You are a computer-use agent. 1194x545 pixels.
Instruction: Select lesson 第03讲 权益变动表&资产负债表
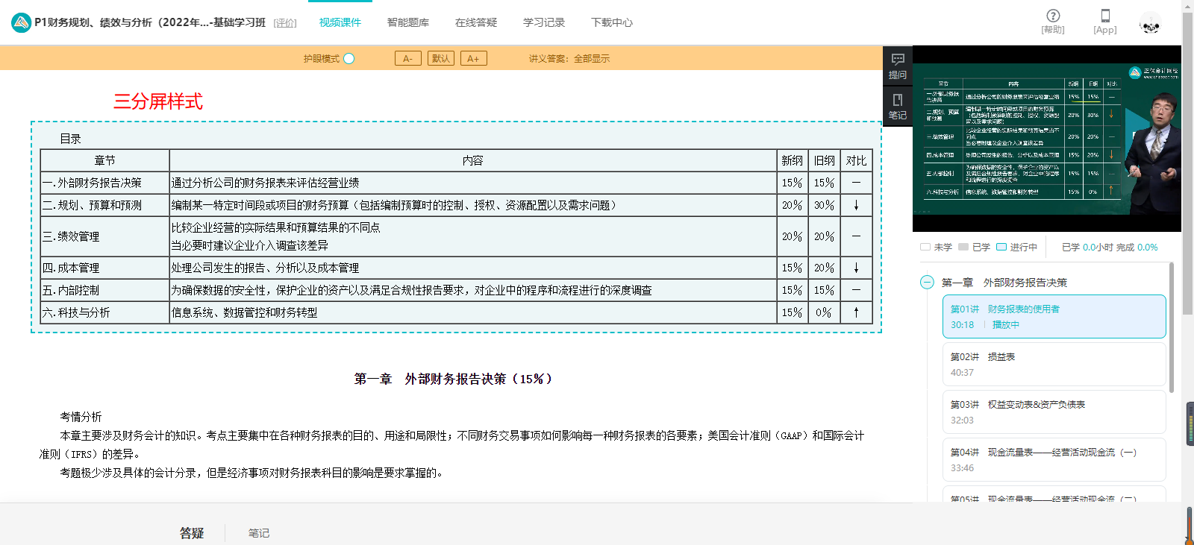pyautogui.click(x=1054, y=412)
